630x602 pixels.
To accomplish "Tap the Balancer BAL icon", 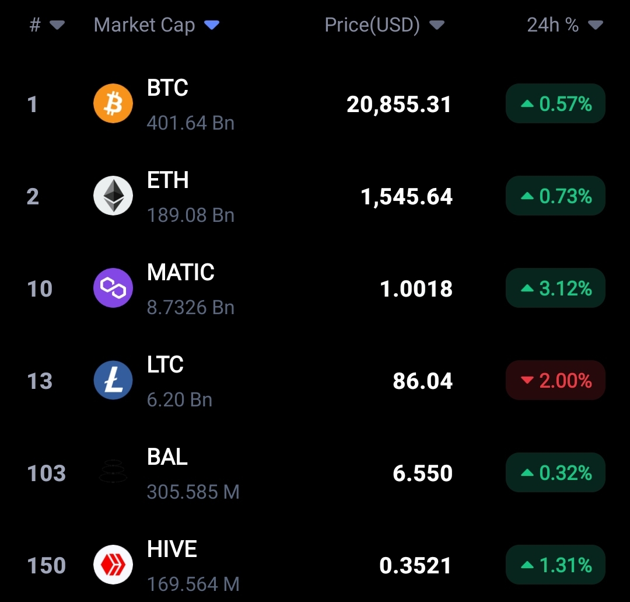I will click(113, 472).
